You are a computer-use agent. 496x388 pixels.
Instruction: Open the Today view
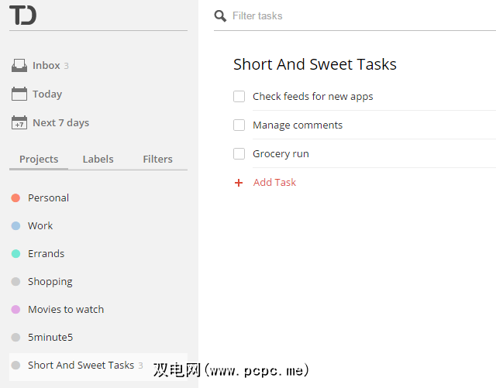47,94
